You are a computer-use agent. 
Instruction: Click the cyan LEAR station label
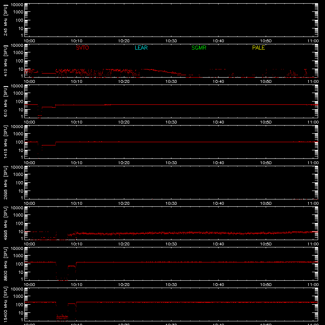(141, 48)
